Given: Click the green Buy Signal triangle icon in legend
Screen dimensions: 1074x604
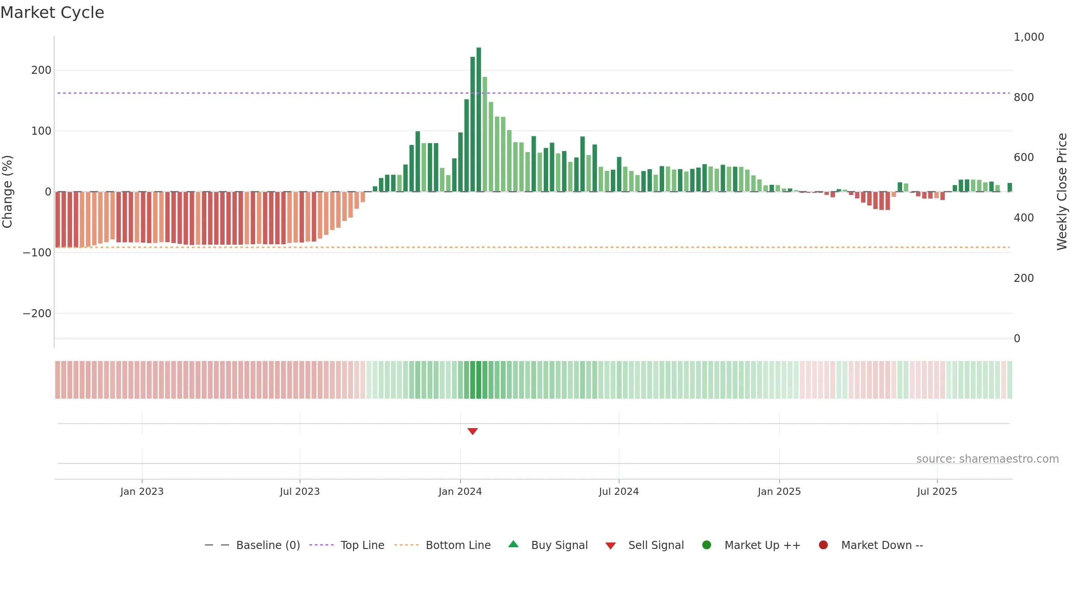Looking at the screenshot, I should click(x=513, y=544).
